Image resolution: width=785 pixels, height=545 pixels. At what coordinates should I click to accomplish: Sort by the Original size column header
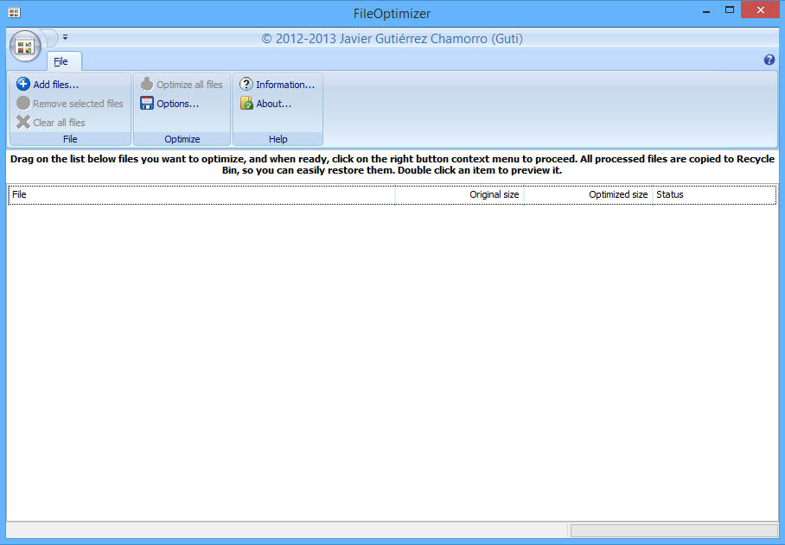(x=460, y=194)
